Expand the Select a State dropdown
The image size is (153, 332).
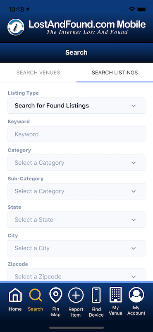click(76, 220)
